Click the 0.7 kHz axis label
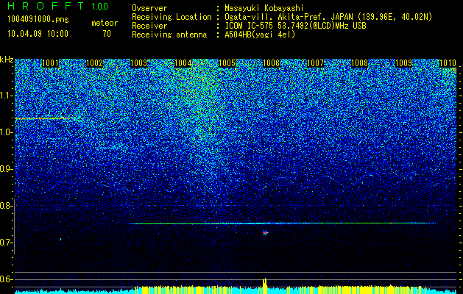This screenshot has width=463, height=294. point(5,243)
